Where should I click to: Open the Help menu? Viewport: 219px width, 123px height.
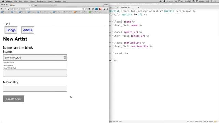click(x=64, y=1)
